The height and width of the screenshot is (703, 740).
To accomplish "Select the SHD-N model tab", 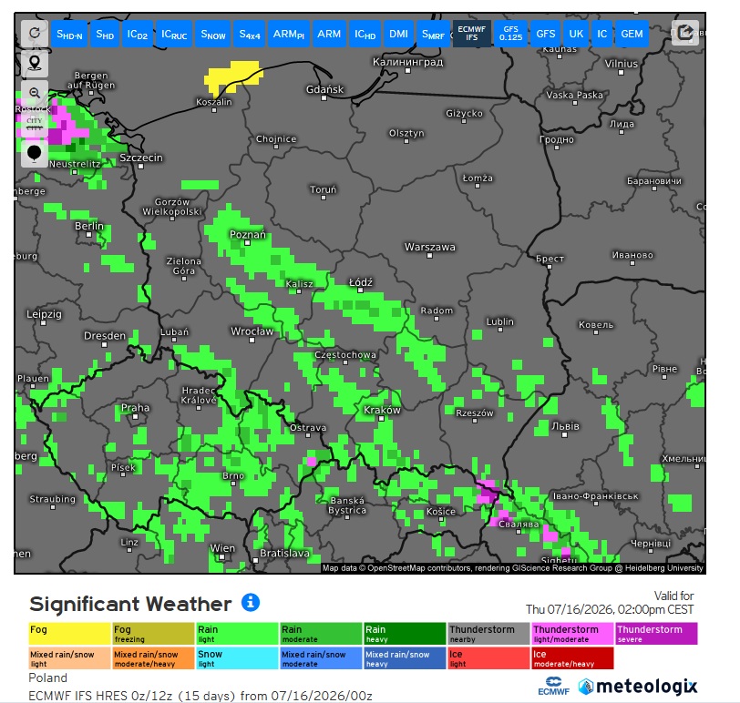I will click(x=69, y=34).
